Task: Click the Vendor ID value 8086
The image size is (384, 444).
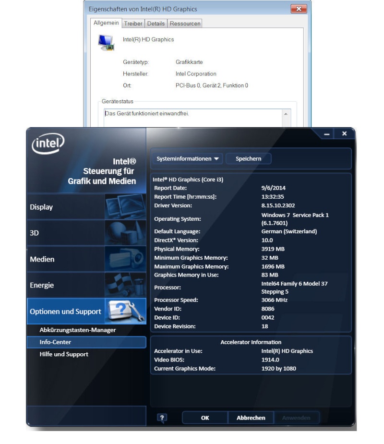Action: pos(268,309)
